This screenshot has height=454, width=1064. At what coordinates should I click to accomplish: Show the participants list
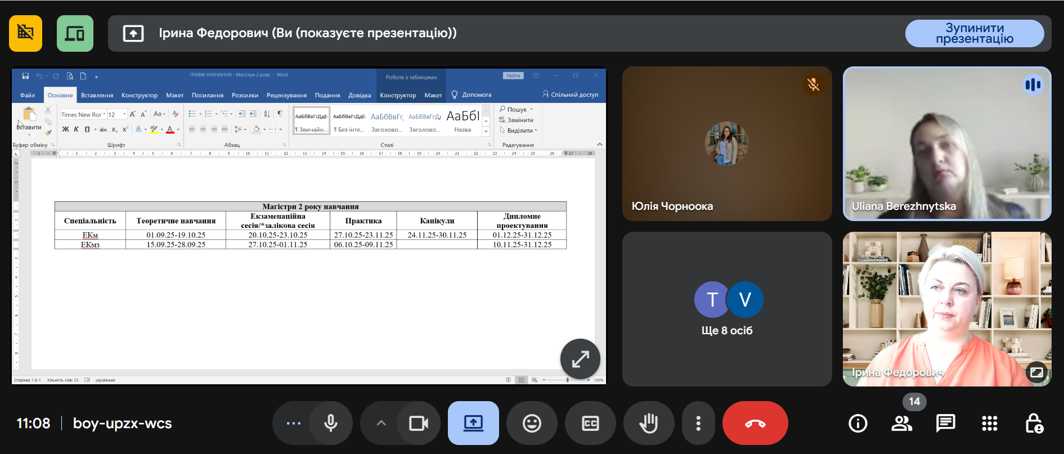click(901, 423)
